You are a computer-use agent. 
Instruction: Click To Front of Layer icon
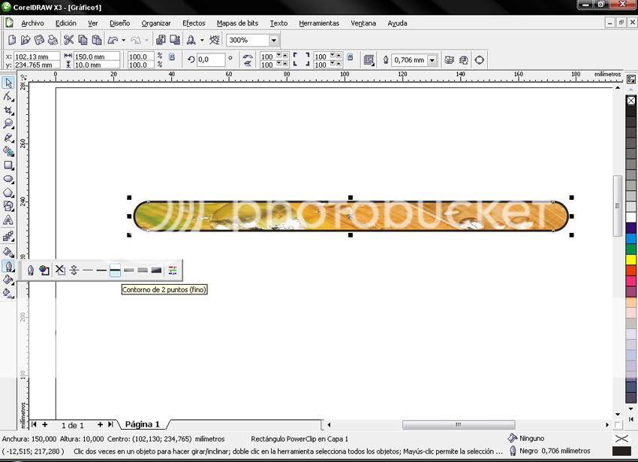[449, 60]
